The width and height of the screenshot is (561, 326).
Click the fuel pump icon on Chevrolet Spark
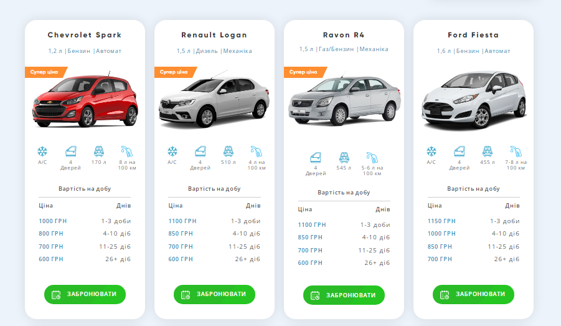pos(127,151)
